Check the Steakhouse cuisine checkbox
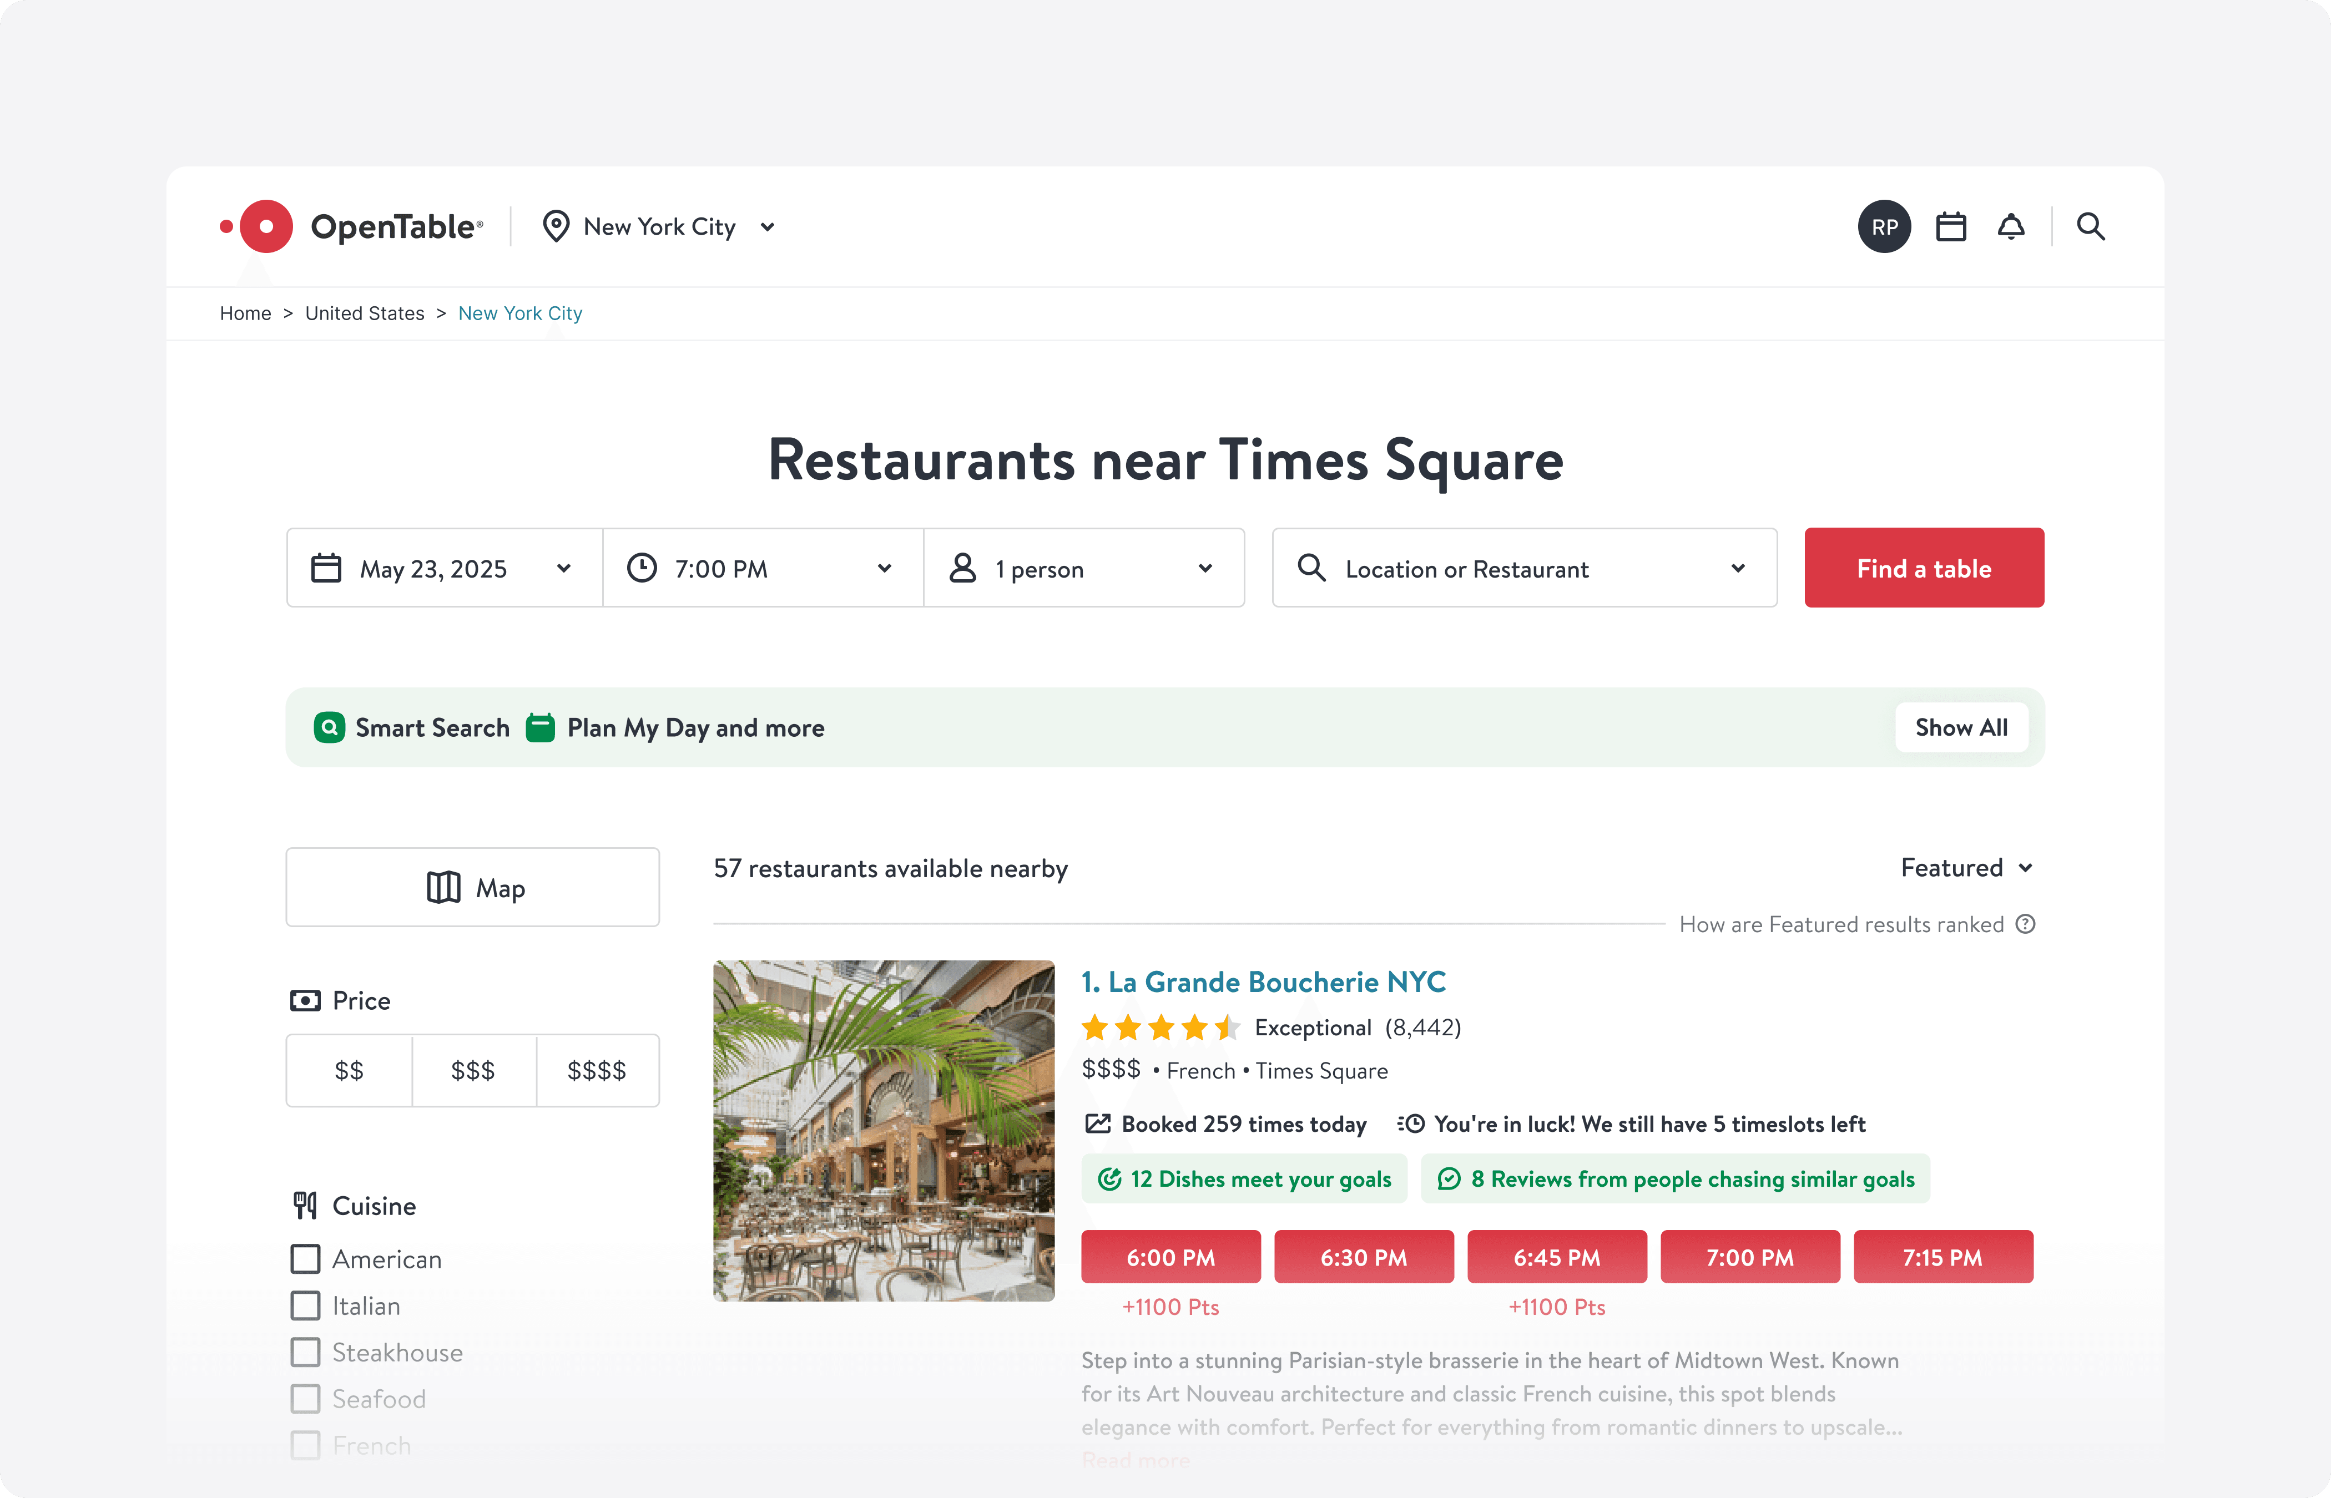 pyautogui.click(x=305, y=1352)
